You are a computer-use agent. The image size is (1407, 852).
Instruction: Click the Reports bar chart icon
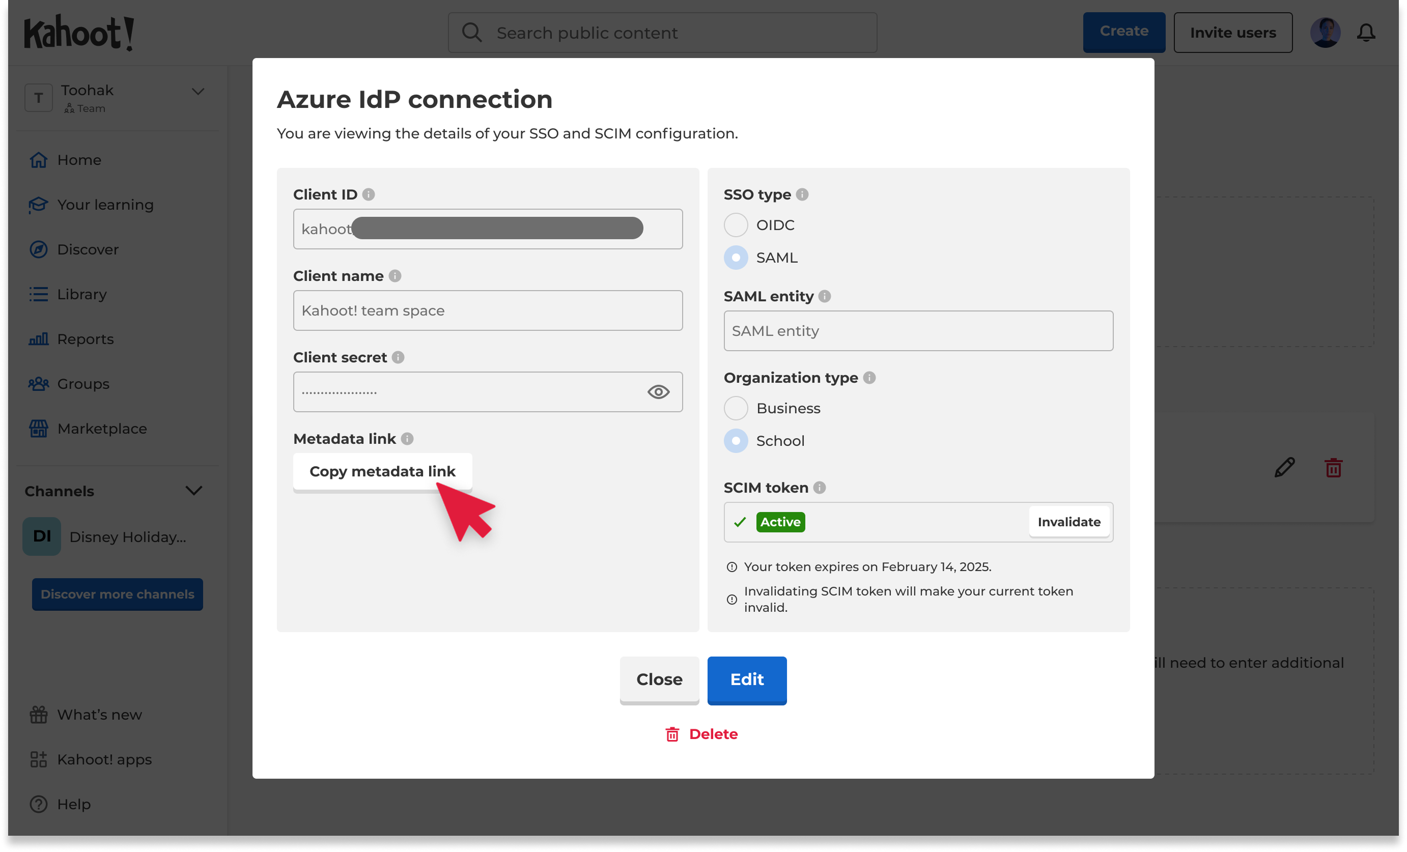(x=38, y=339)
